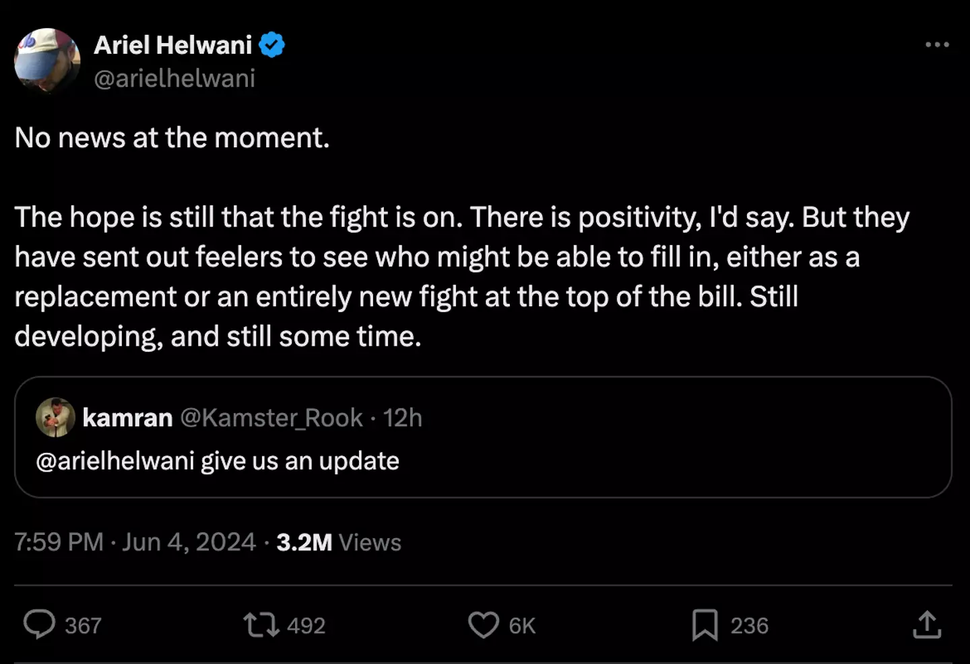This screenshot has width=970, height=664.
Task: Open the 7:59 PM Jun 4, 2024 timestamp
Action: pos(135,542)
